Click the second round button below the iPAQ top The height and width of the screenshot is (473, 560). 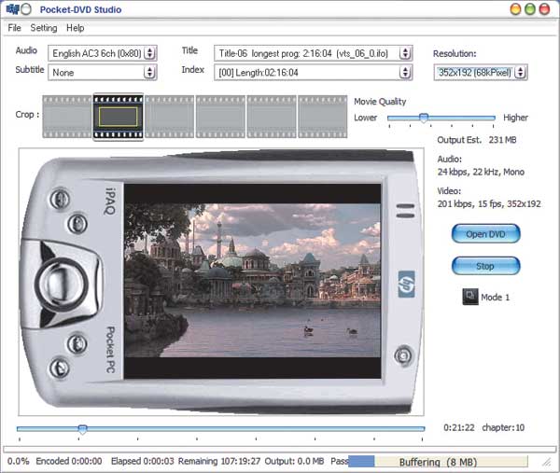77,224
